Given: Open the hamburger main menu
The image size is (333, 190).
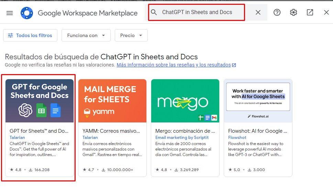Looking at the screenshot, I should (10, 13).
